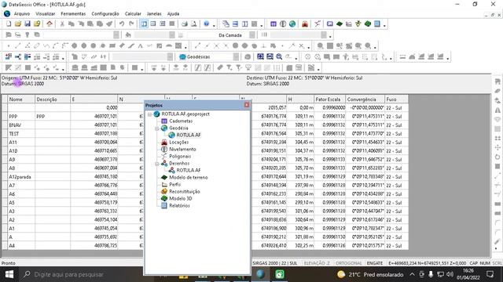Screen dimensions: 503x282
Task: Undo the last action
Action: click(122, 24)
